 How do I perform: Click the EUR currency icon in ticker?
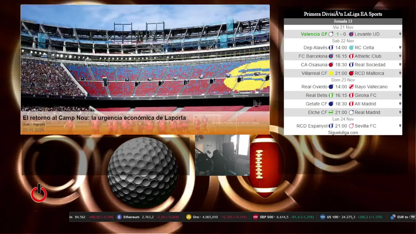coord(393,217)
